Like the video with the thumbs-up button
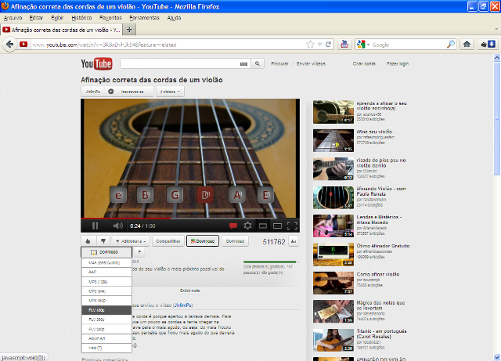The image size is (501, 361). click(x=88, y=241)
